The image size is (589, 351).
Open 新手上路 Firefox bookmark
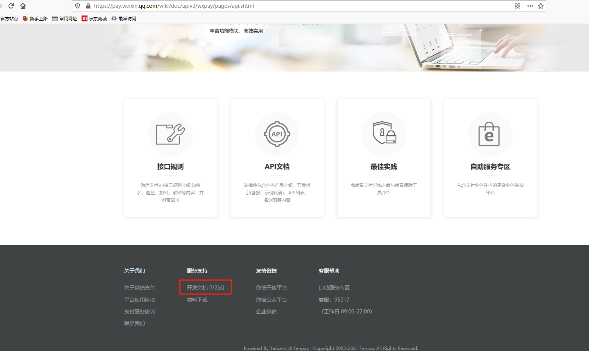(35, 18)
